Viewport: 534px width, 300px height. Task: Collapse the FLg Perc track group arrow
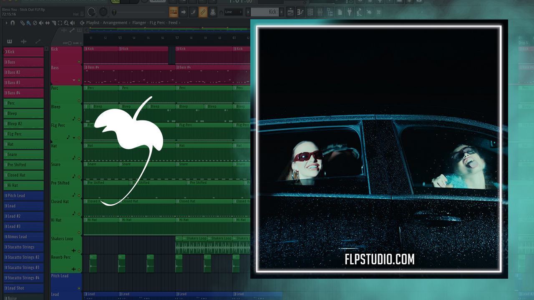tap(74, 137)
